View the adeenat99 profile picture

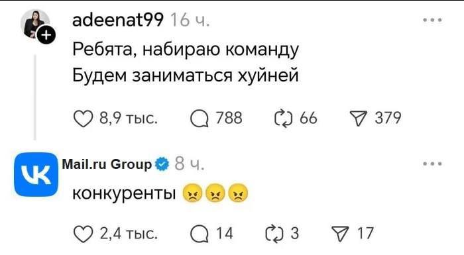click(35, 24)
